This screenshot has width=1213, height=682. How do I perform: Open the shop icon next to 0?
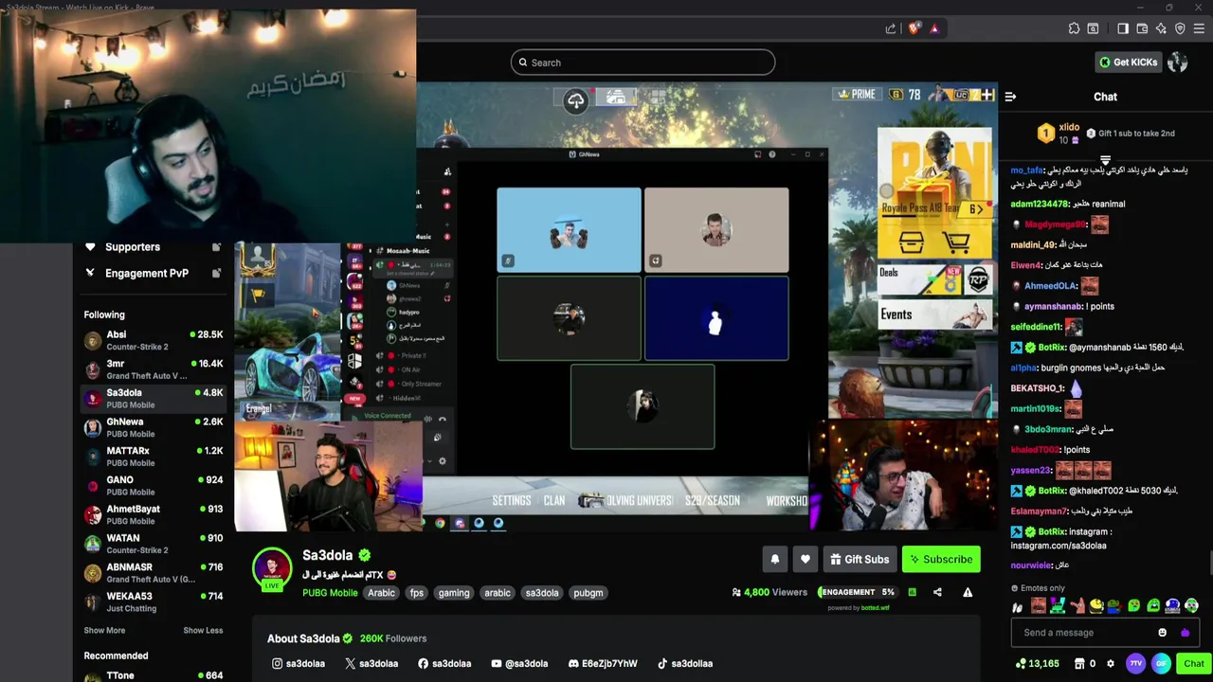[x=1079, y=664]
